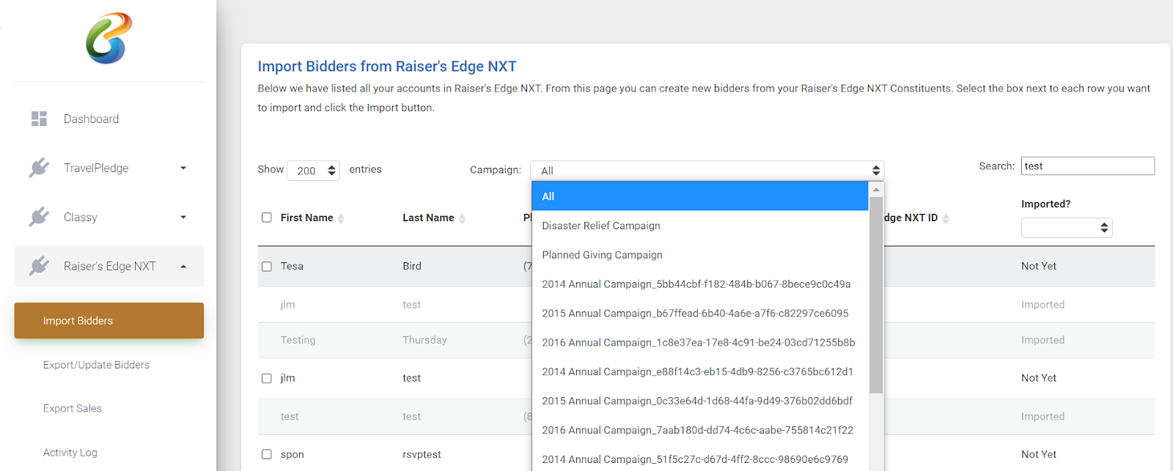Click the Import Bidders page heading
The width and height of the screenshot is (1173, 471).
pyautogui.click(x=387, y=67)
